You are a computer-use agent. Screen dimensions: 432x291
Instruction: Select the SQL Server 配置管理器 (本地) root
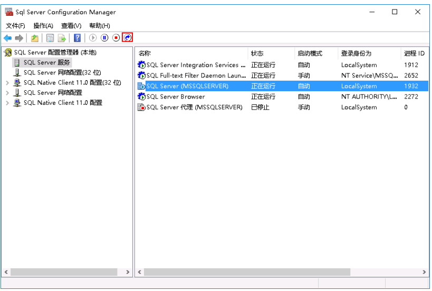pos(55,52)
